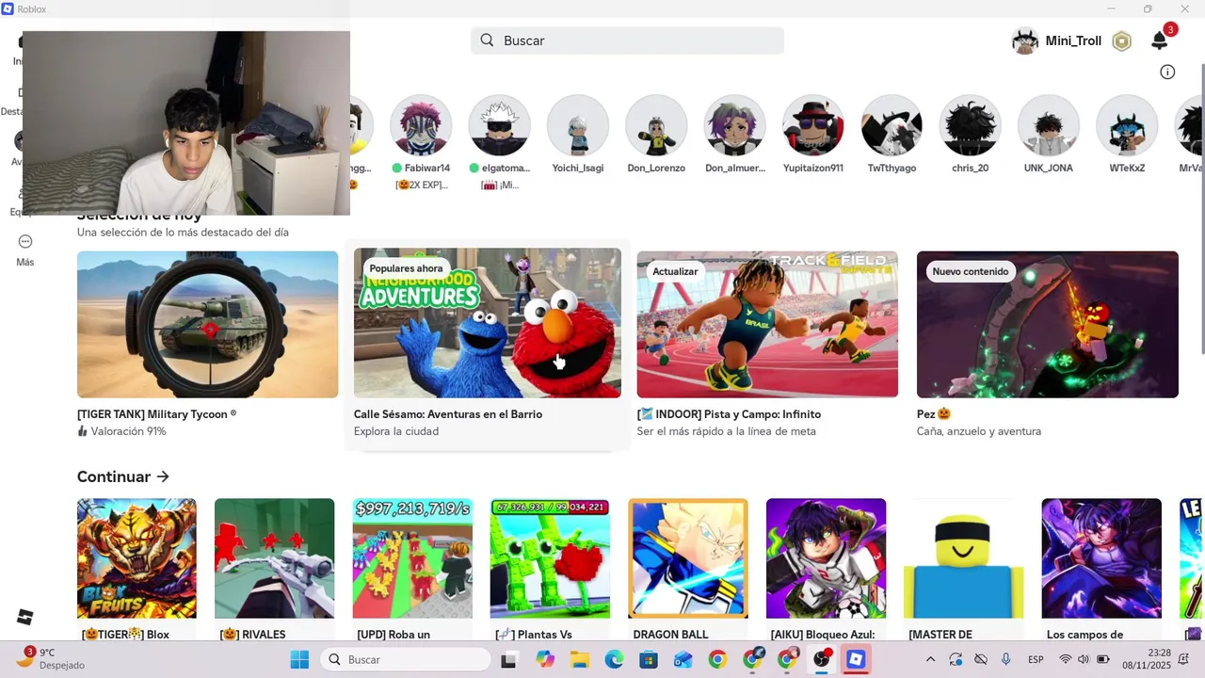The width and height of the screenshot is (1205, 678).
Task: Open Calle Sésamo Aventuras en el Barrio thumbnail
Action: pyautogui.click(x=488, y=323)
